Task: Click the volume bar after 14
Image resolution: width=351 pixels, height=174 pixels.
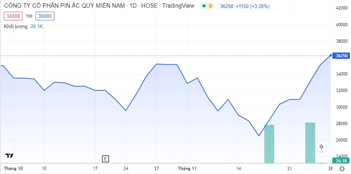Action: 269,144
